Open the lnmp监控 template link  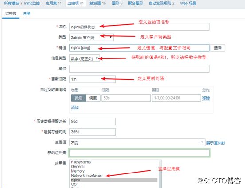point(32,3)
